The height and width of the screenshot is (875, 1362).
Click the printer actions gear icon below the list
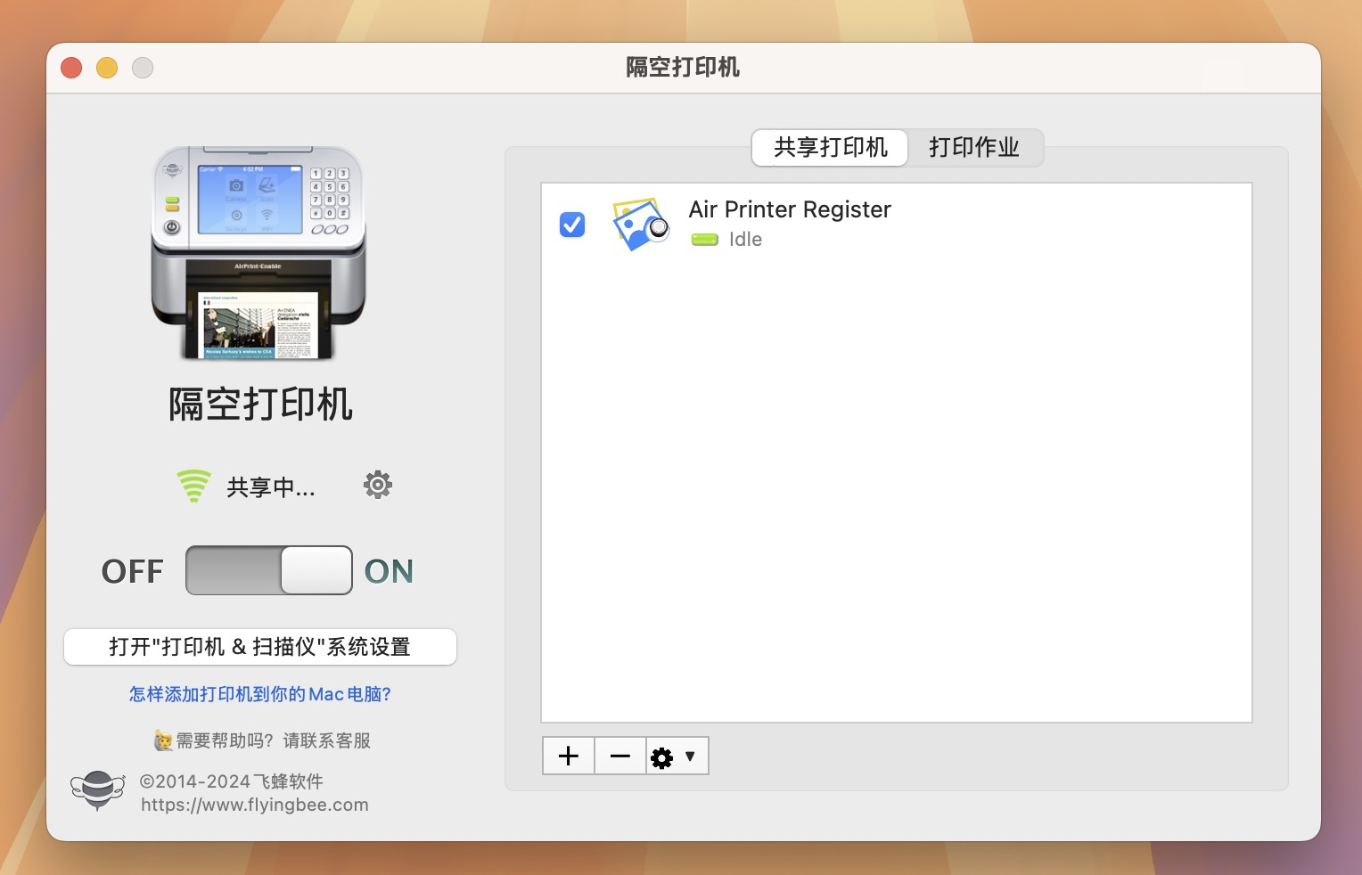662,756
